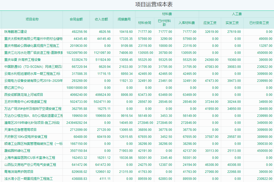The height and width of the screenshot is (182, 274).
Task: Select the 珠海鹤港口建设 project row
Action: click(x=137, y=32)
